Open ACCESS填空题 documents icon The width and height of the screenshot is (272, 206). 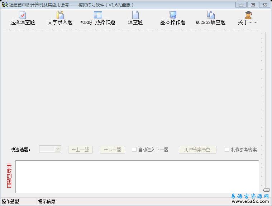[x=211, y=15]
